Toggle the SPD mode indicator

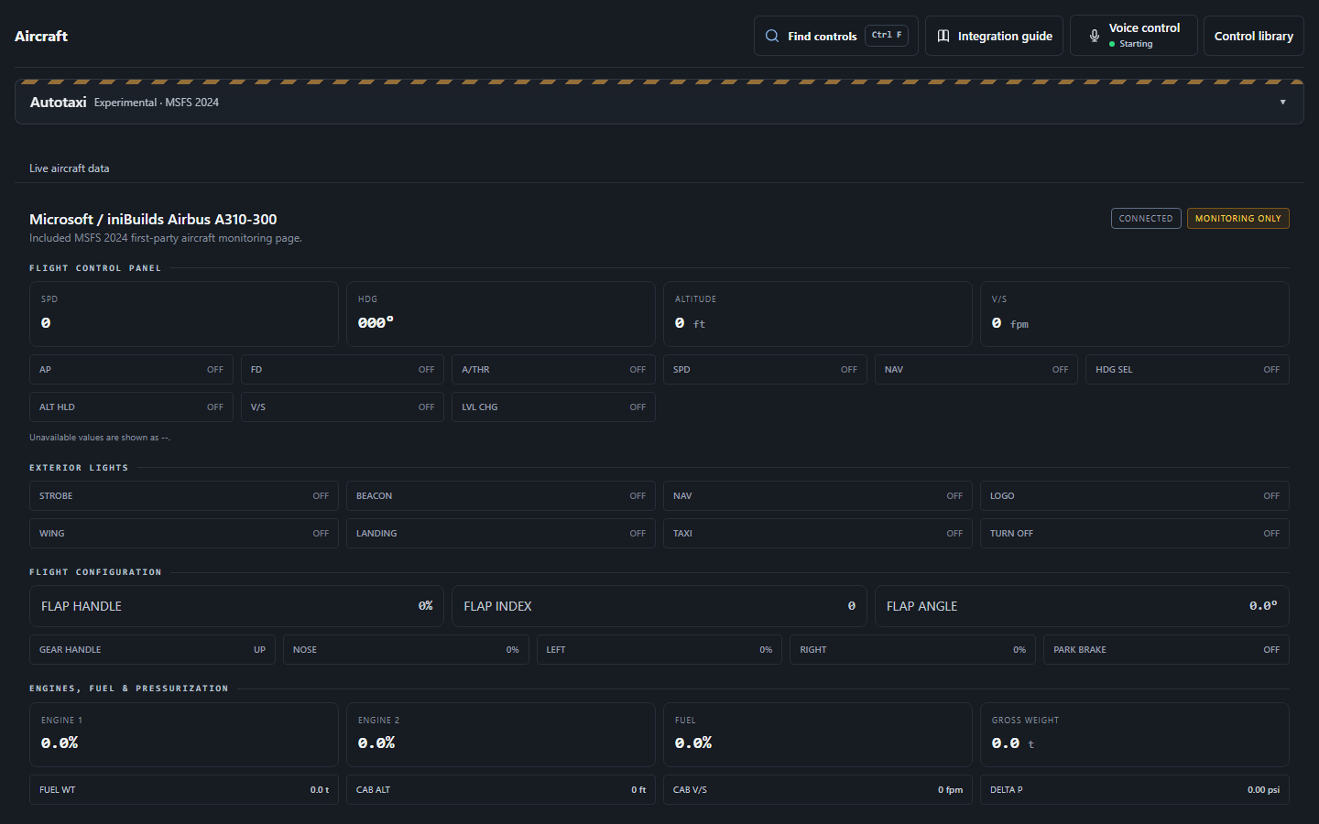tap(765, 370)
